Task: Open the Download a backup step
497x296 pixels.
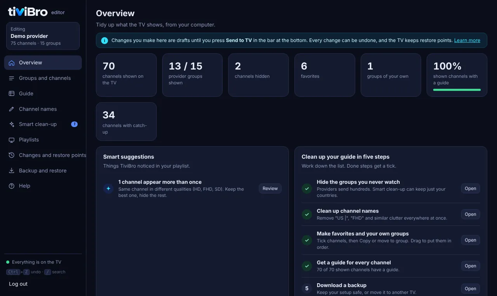Action: point(471,289)
